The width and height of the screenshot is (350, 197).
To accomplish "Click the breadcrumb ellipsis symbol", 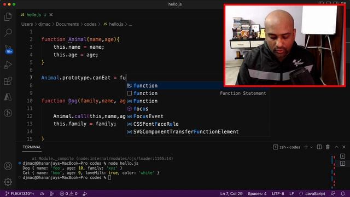I will [x=131, y=24].
